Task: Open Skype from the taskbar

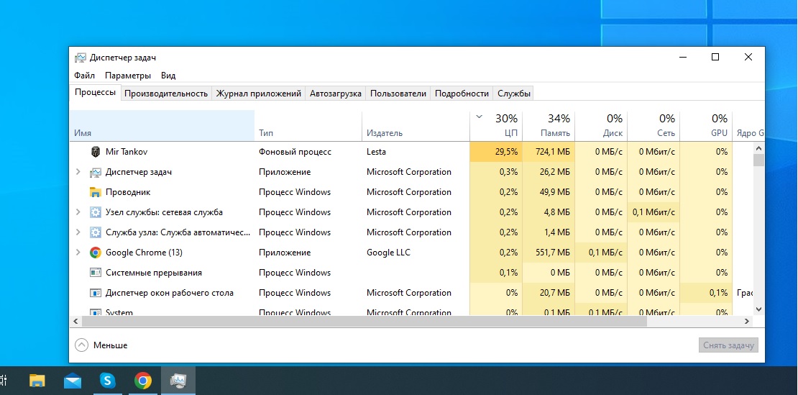Action: click(108, 381)
